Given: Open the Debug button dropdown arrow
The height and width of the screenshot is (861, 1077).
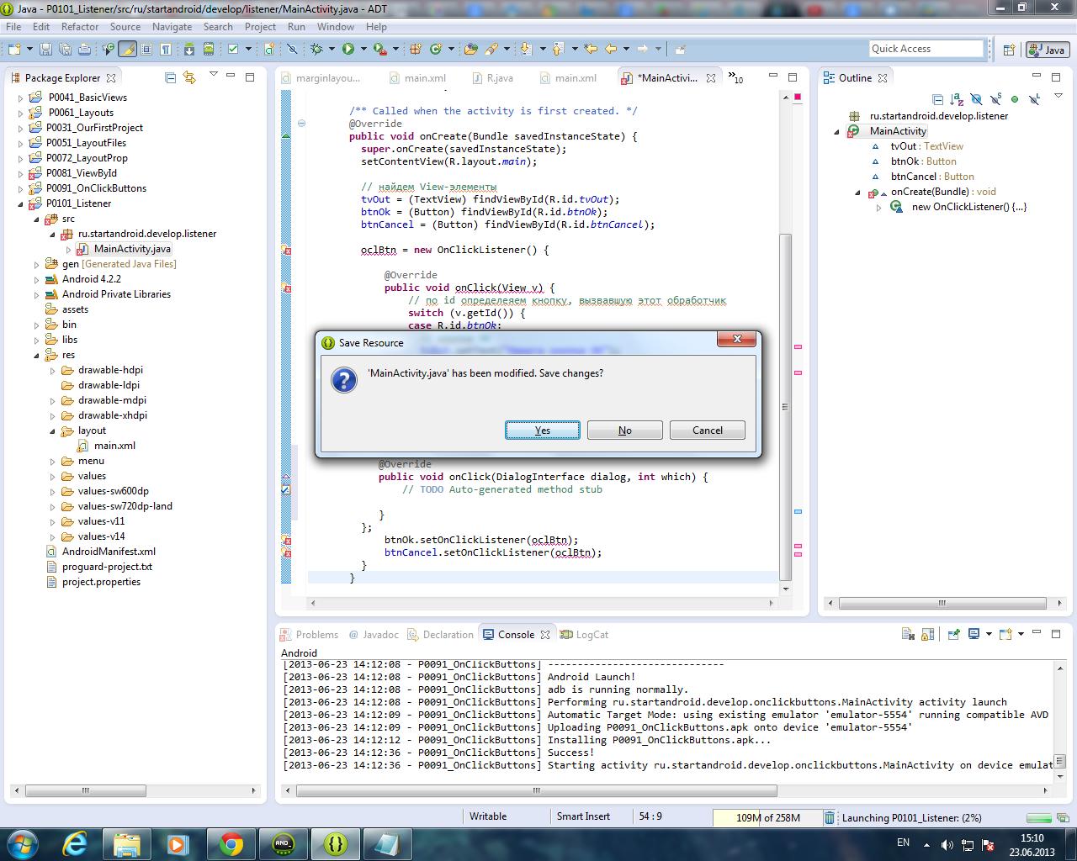Looking at the screenshot, I should pyautogui.click(x=332, y=49).
